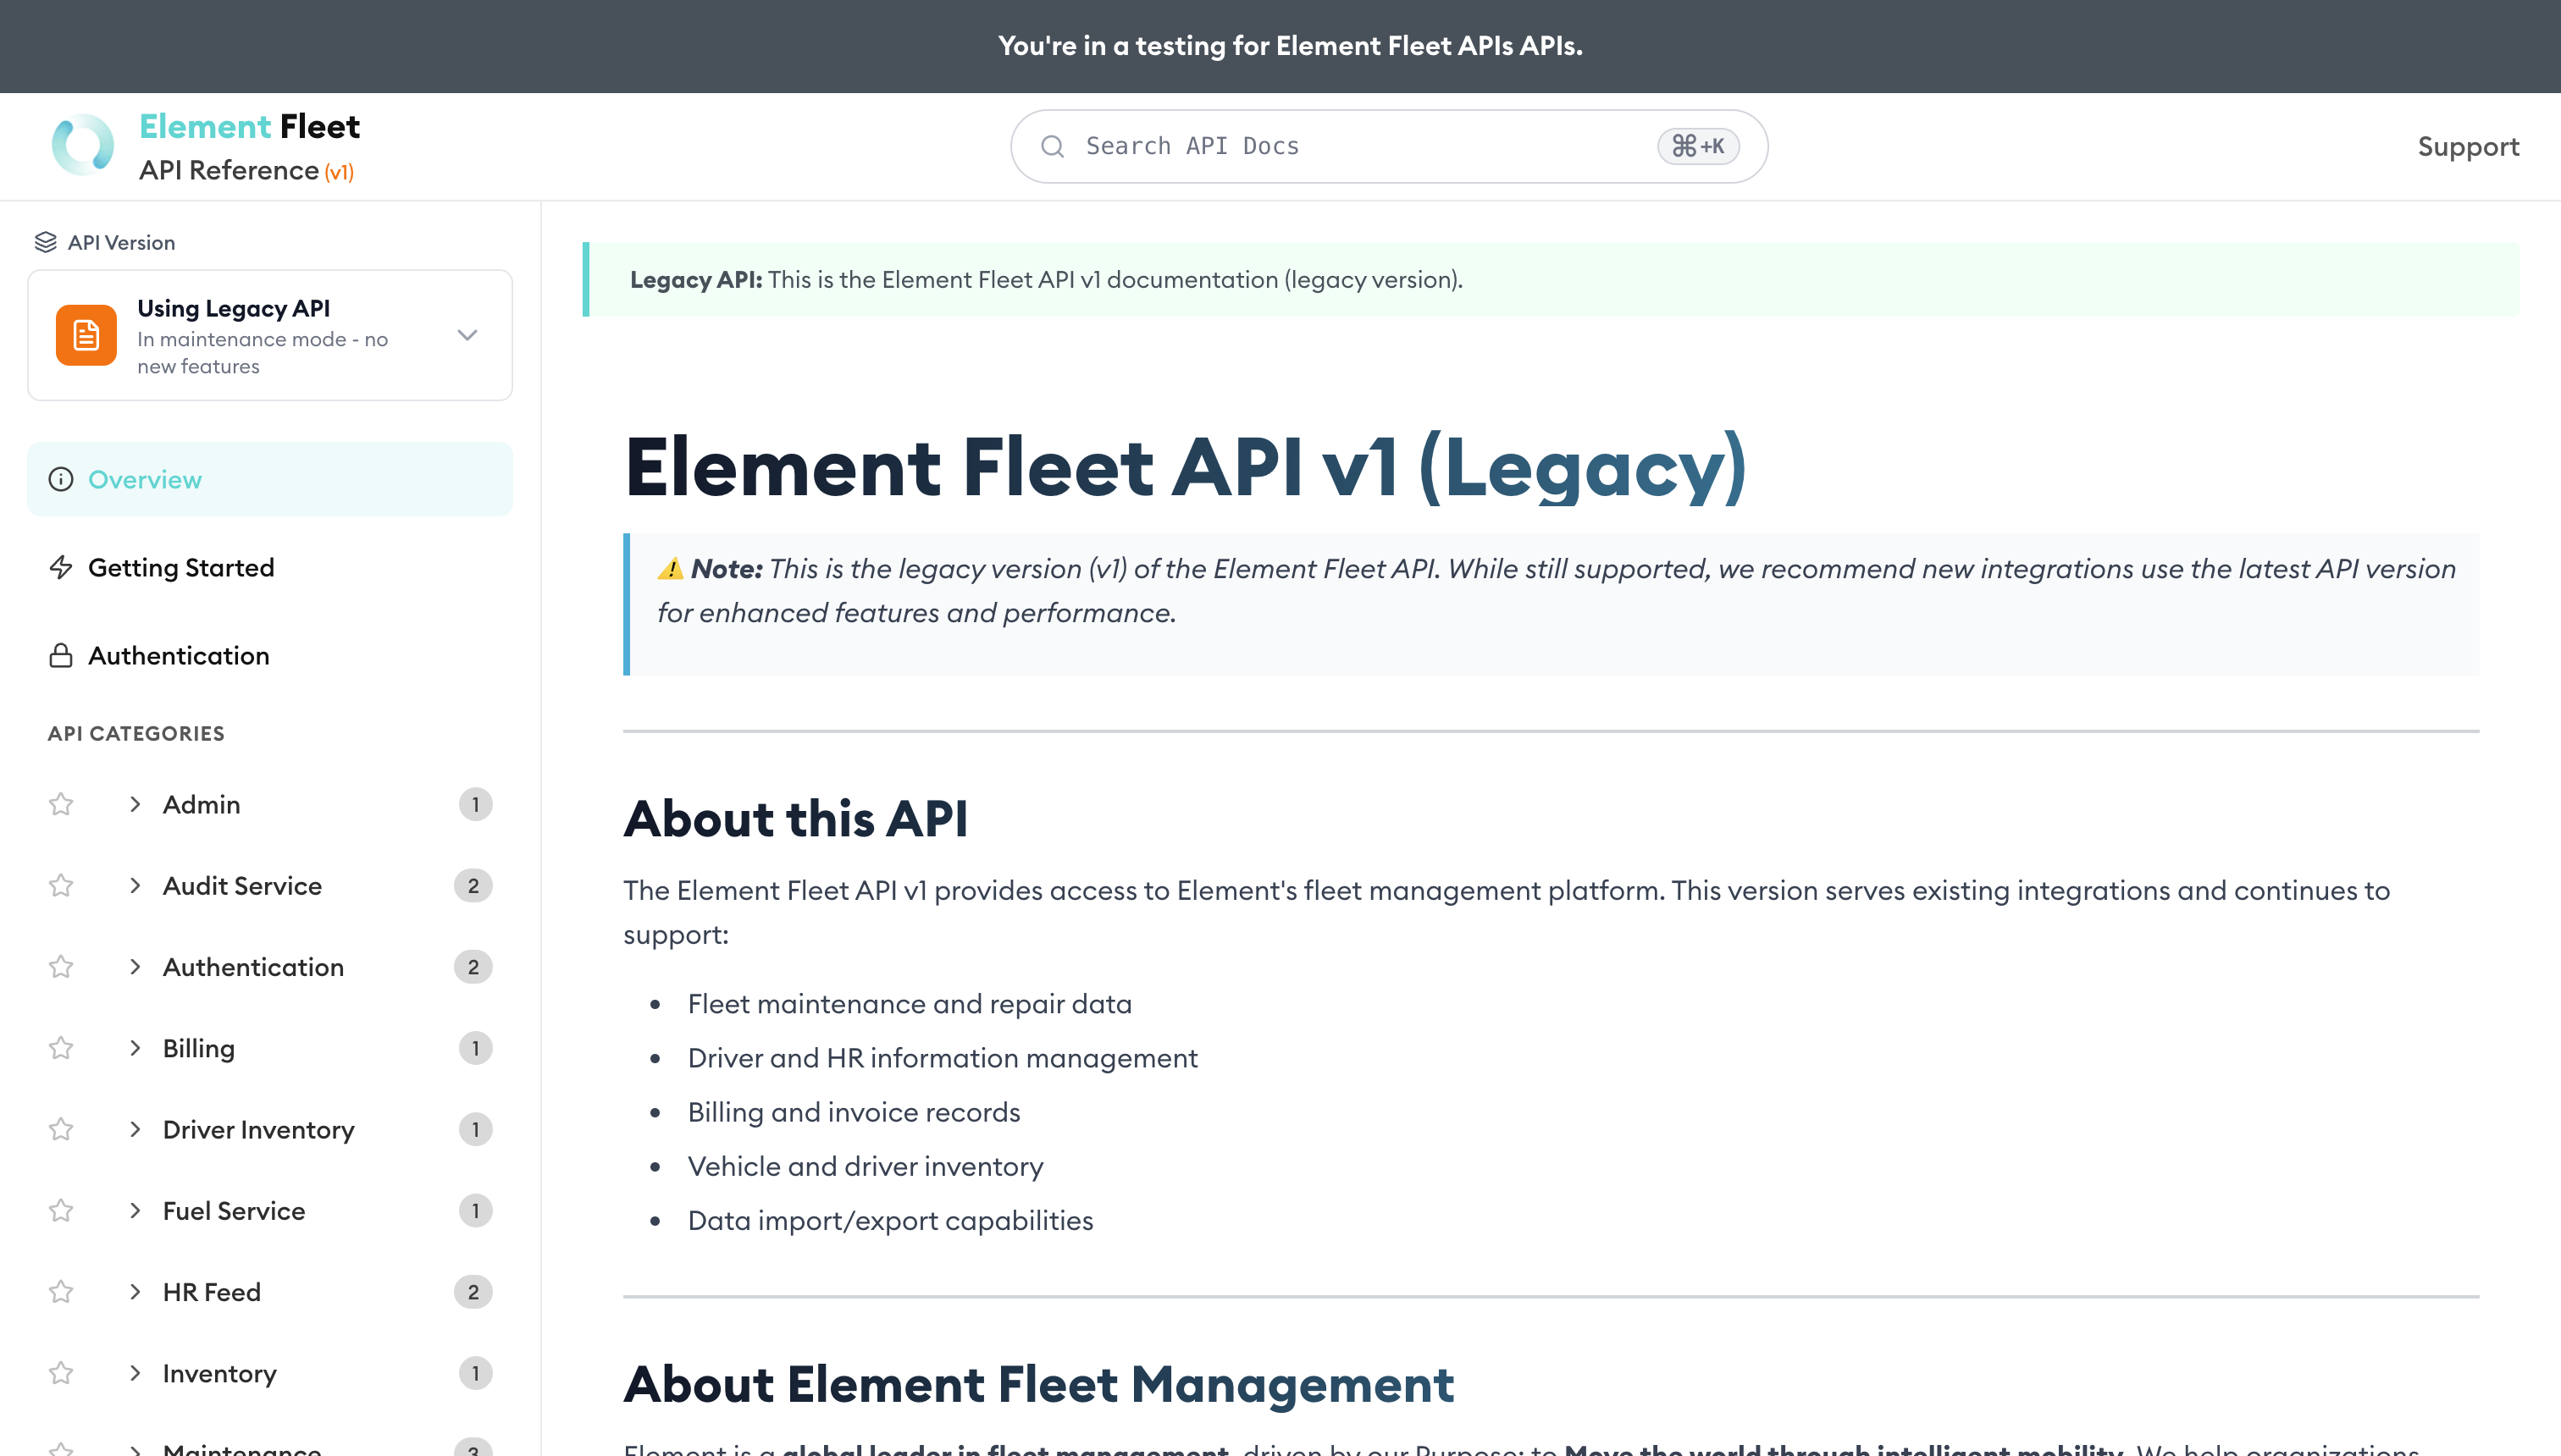Expand the Inventory chevron
Viewport: 2561px width, 1456px height.
[x=135, y=1373]
